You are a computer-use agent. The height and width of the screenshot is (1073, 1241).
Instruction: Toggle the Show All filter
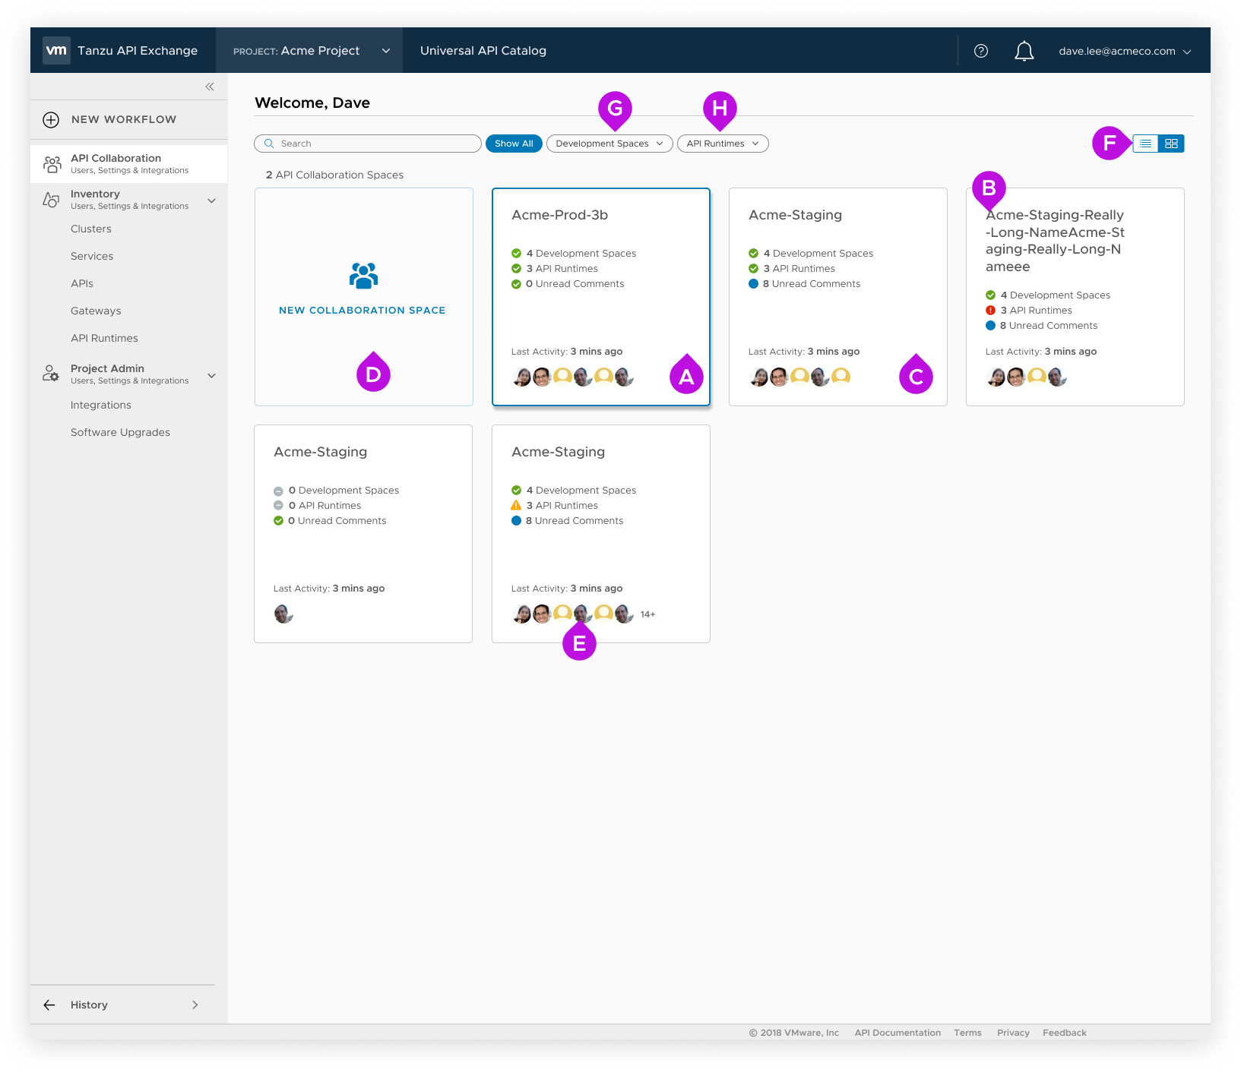tap(514, 144)
